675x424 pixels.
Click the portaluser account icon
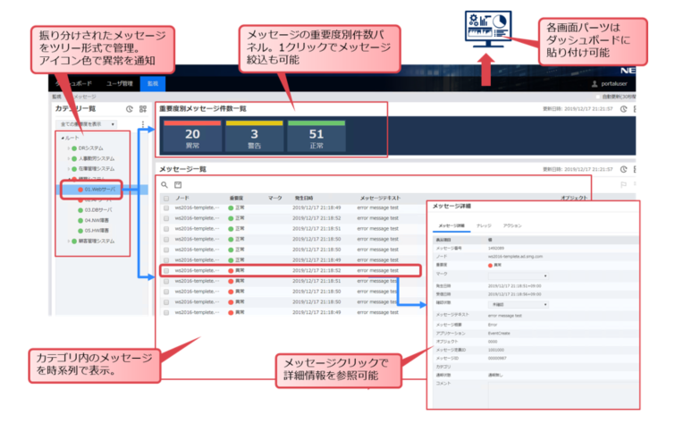click(x=595, y=84)
